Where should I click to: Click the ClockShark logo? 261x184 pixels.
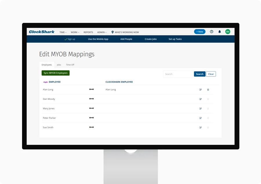click(41, 32)
